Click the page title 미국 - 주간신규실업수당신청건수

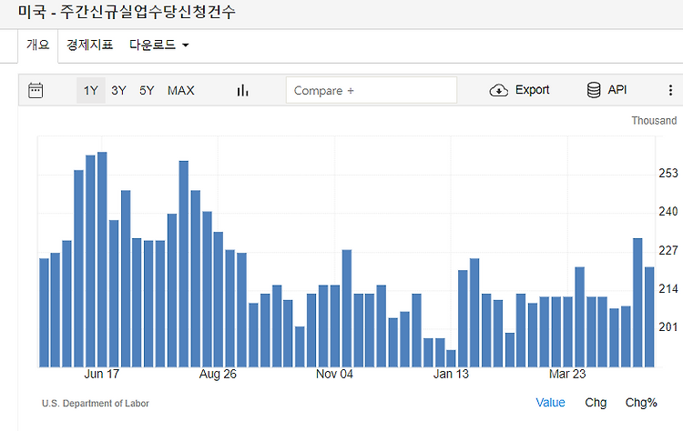(x=127, y=12)
